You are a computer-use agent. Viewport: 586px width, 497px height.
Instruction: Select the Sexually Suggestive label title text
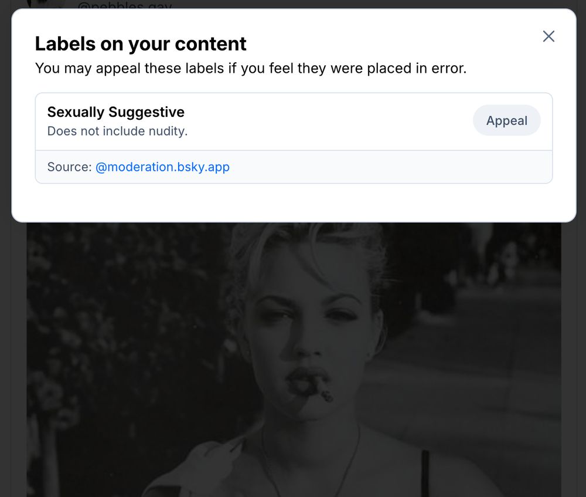coord(115,111)
